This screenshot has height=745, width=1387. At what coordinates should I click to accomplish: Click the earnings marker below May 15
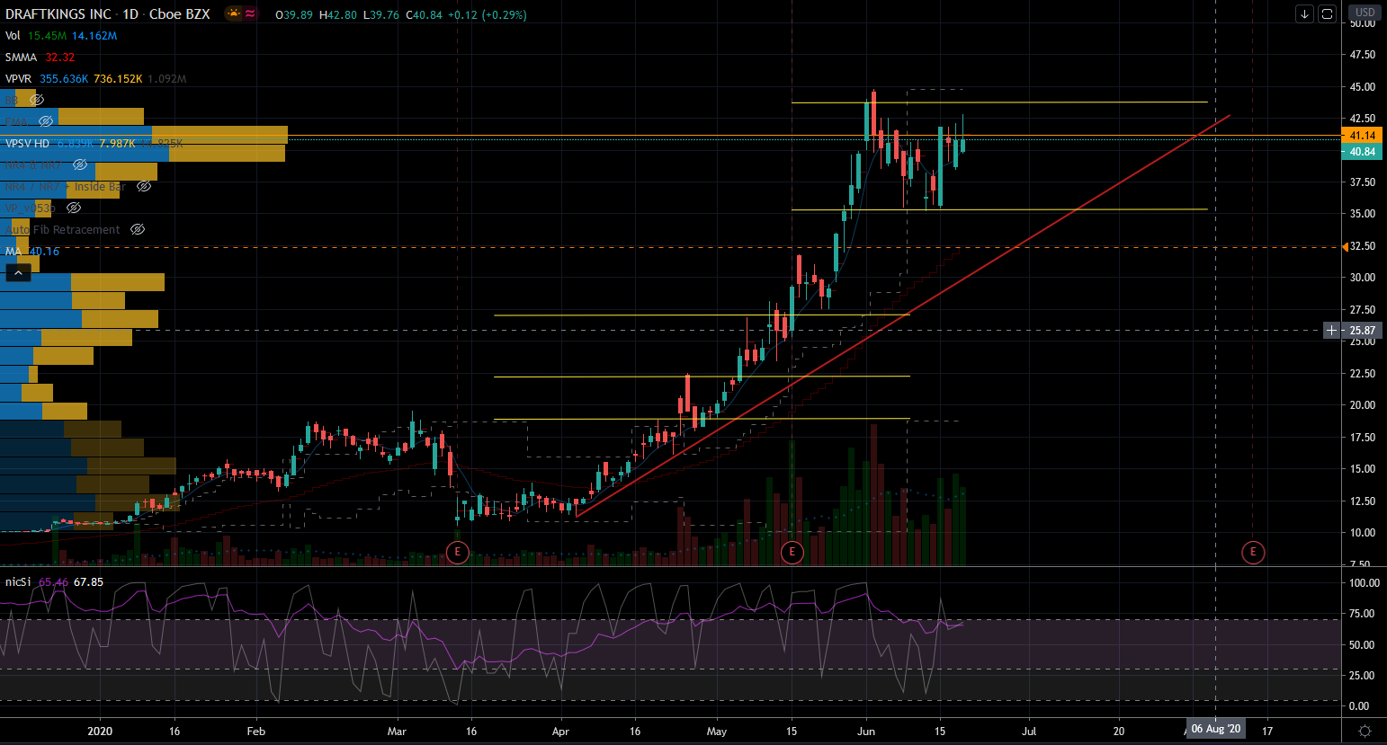(792, 552)
